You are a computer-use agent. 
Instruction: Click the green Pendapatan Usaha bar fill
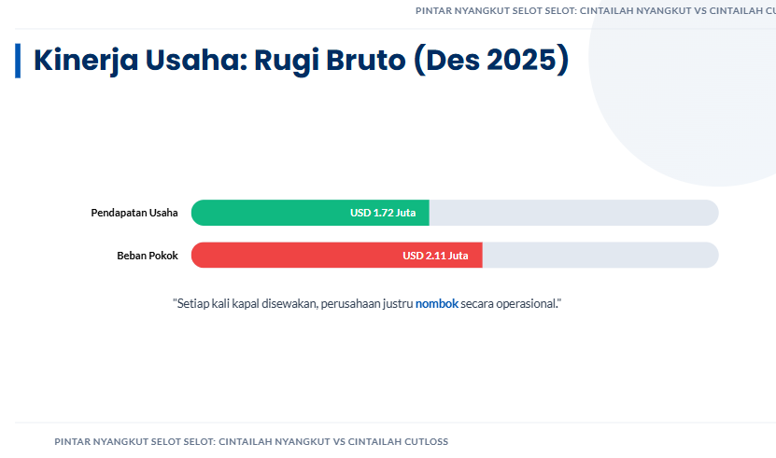click(271, 213)
